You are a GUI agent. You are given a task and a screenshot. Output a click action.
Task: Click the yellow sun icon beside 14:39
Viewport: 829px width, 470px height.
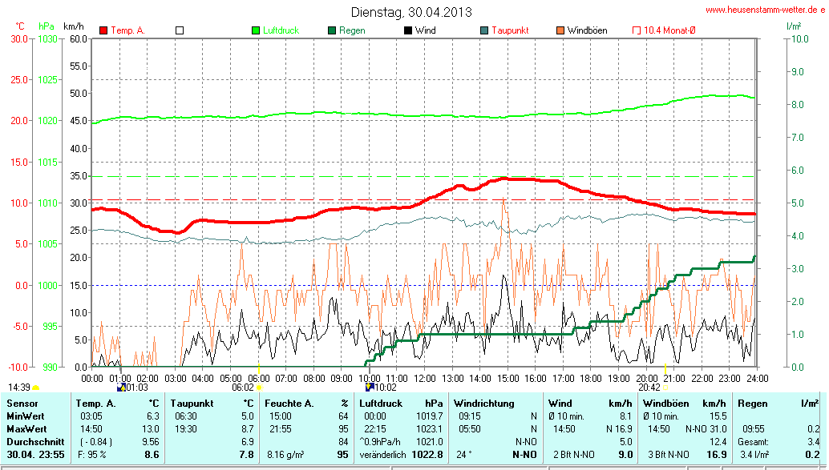point(36,388)
